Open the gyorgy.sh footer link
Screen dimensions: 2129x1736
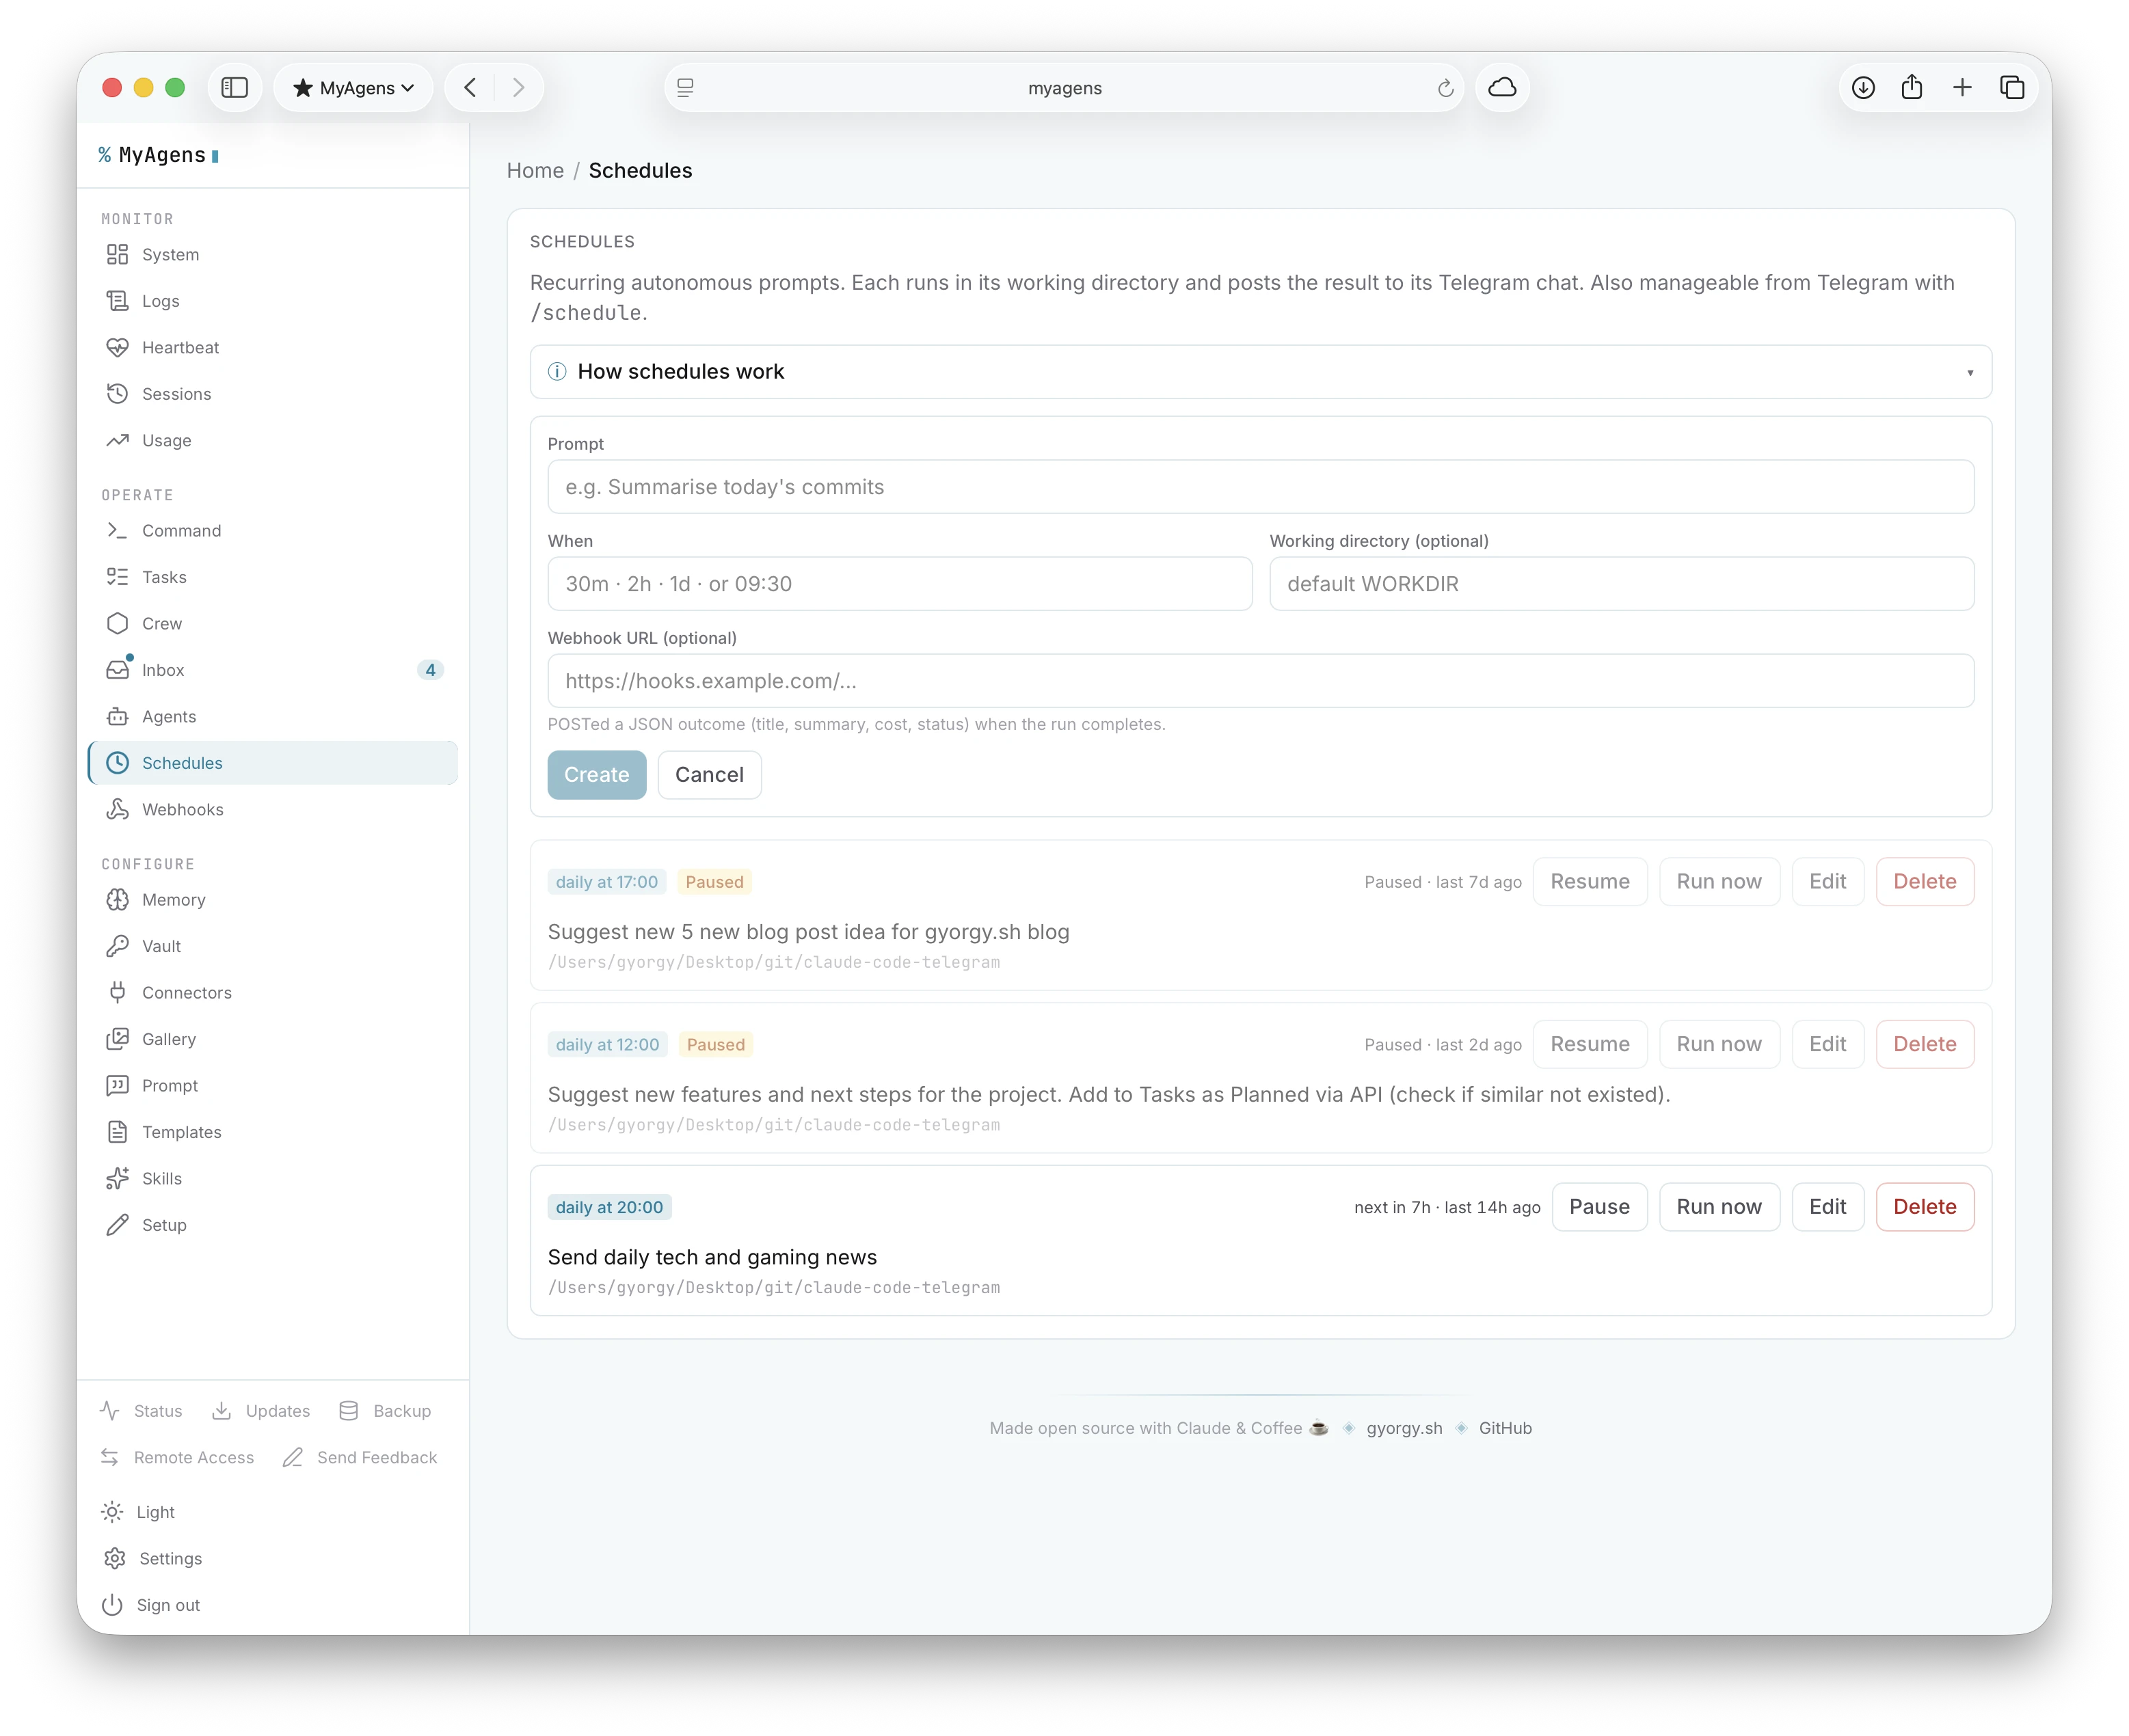tap(1404, 1428)
